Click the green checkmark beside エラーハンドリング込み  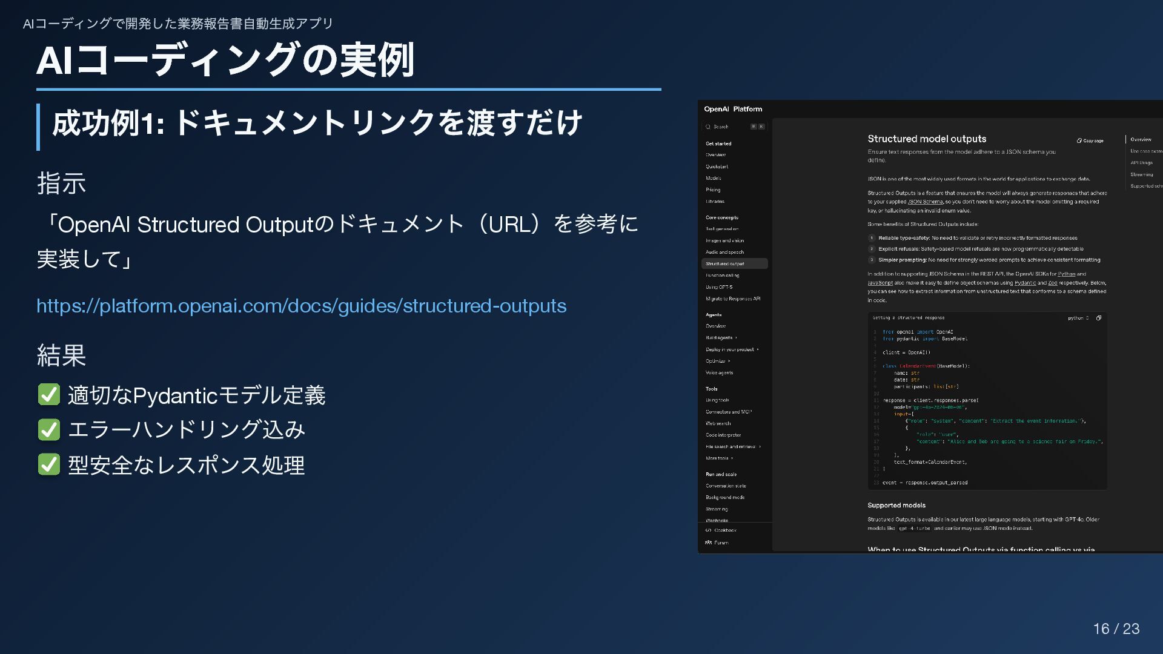tap(49, 430)
